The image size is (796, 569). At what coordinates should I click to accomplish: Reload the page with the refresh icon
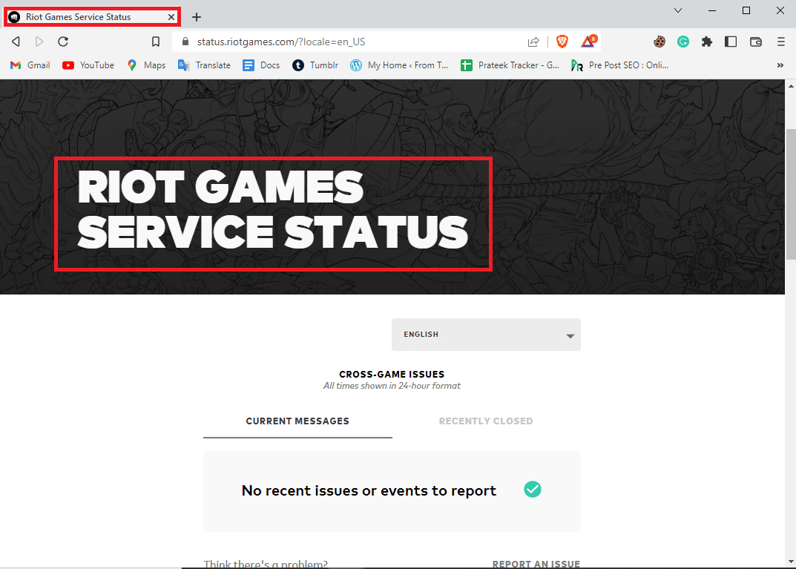tap(63, 42)
